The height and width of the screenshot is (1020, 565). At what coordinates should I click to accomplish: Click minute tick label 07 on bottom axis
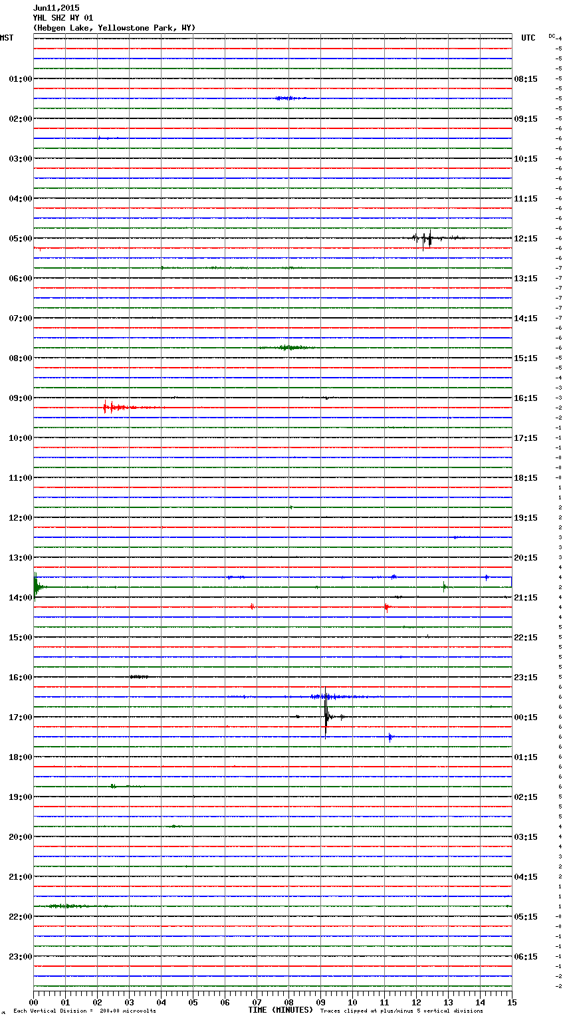point(257,1002)
